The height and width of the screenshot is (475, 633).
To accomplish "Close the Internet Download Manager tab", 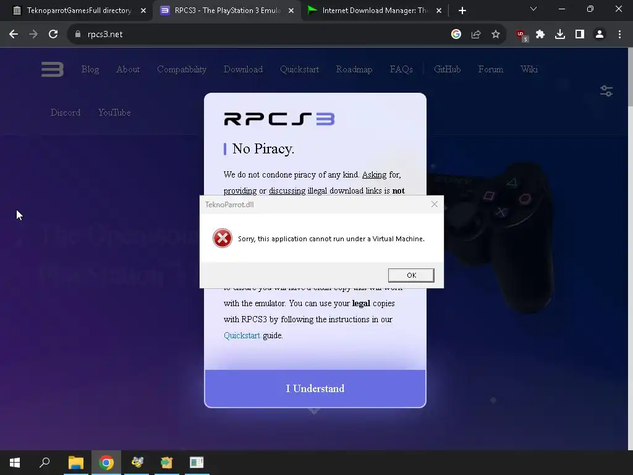I will (x=439, y=11).
